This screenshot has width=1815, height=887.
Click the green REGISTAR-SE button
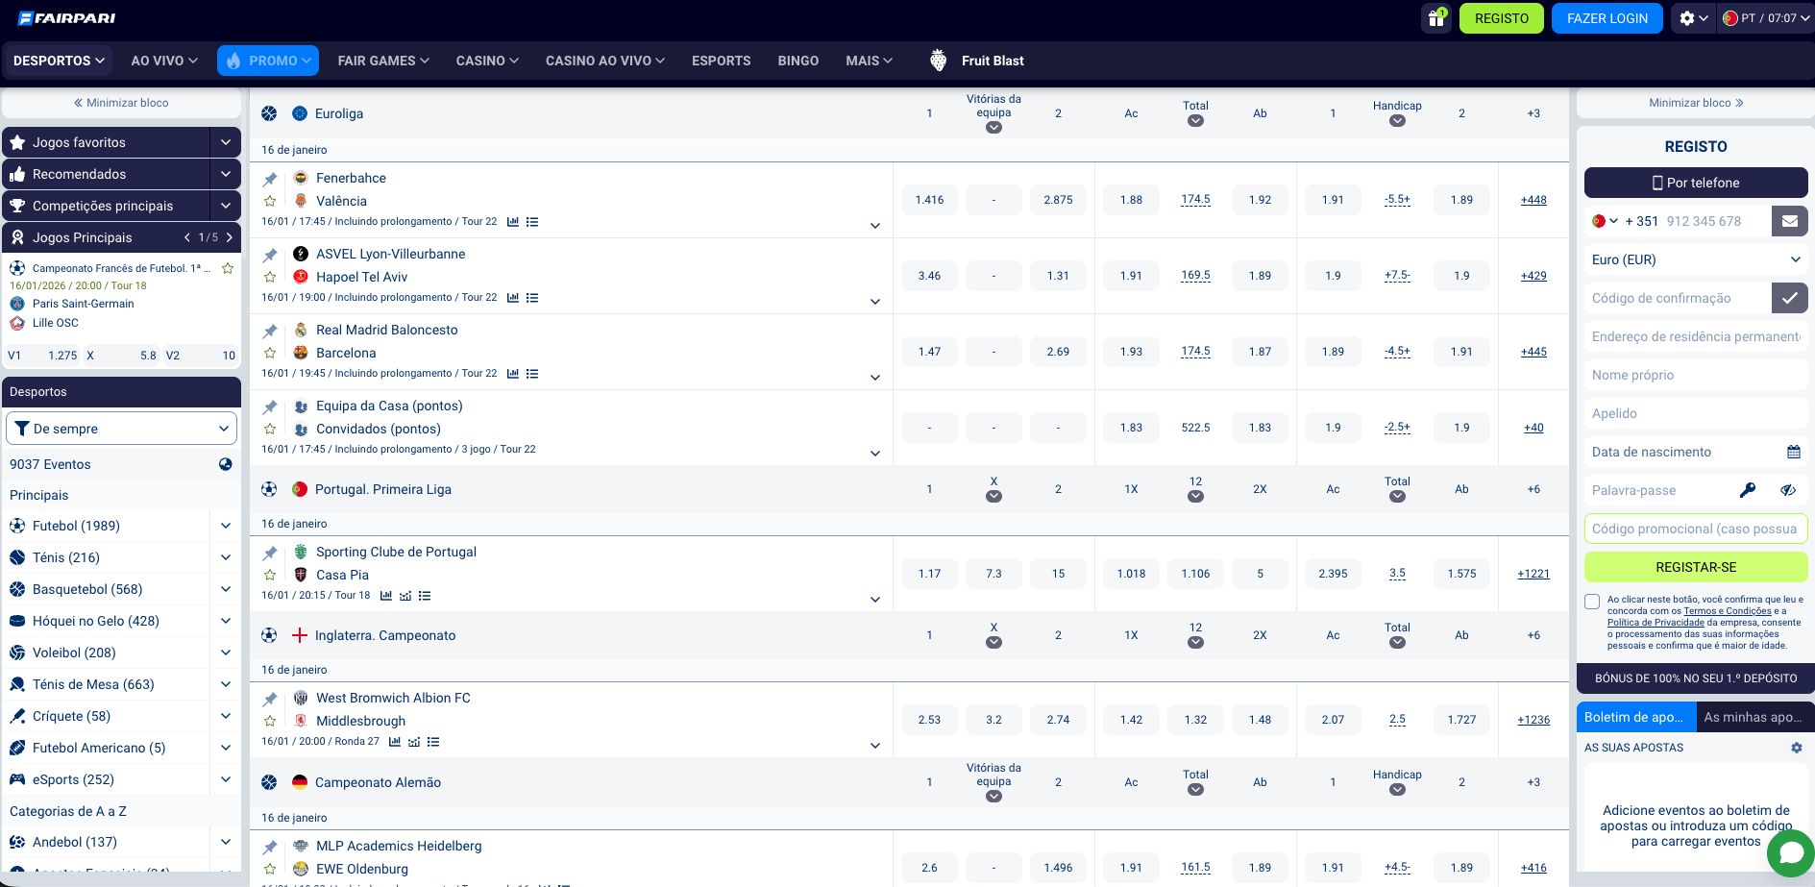pyautogui.click(x=1695, y=567)
